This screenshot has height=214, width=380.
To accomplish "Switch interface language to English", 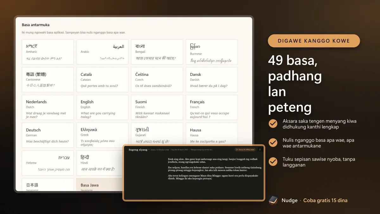I will [102, 107].
